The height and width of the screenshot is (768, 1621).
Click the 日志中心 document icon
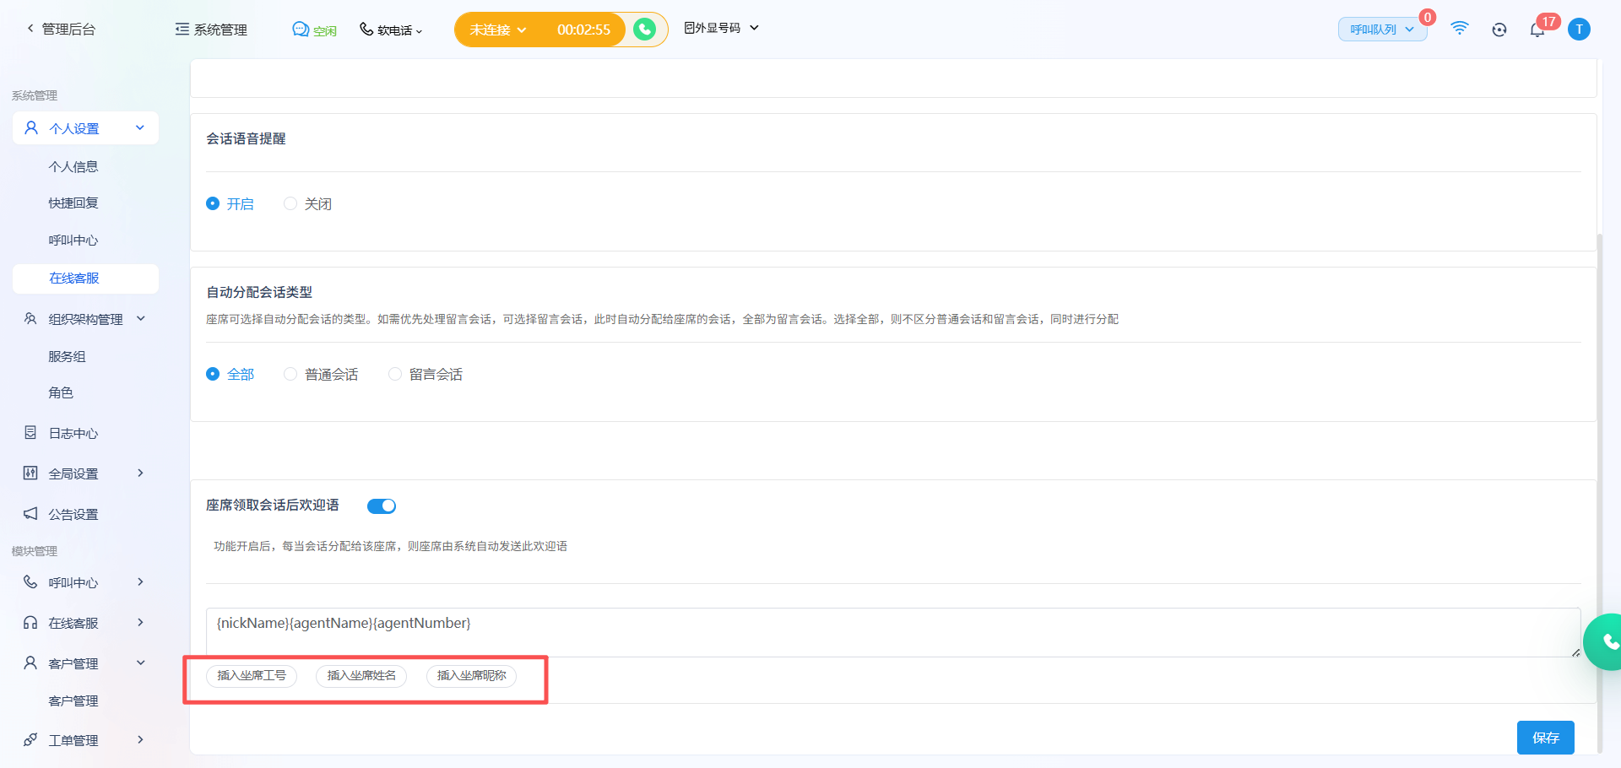pyautogui.click(x=30, y=433)
